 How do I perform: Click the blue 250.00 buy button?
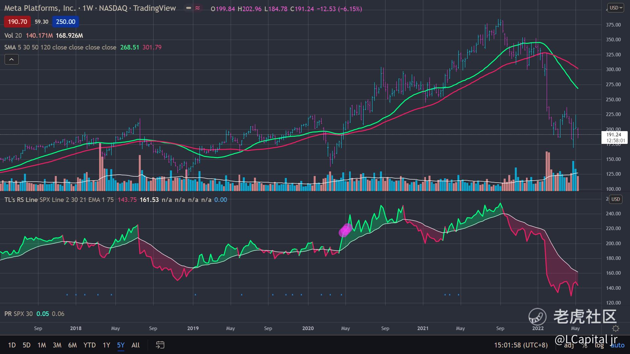[65, 22]
